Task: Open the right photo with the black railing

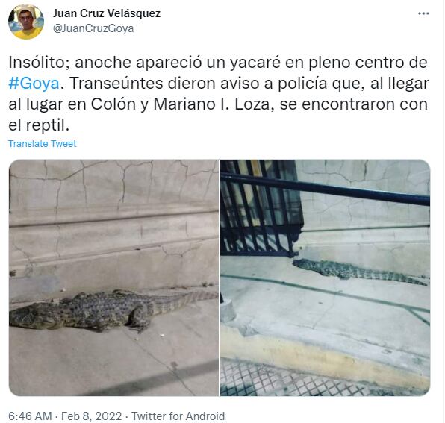Action: point(326,278)
